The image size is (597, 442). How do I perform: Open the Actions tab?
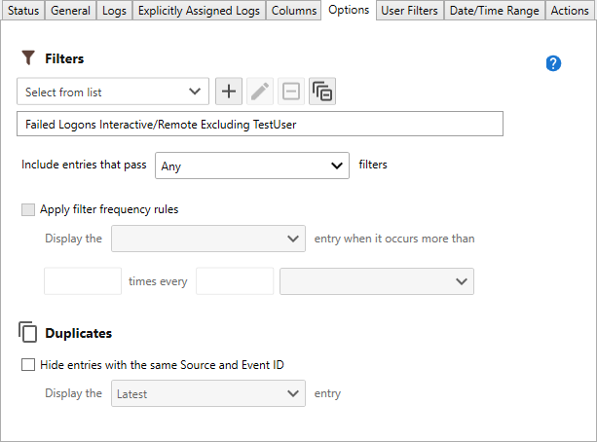coord(569,11)
